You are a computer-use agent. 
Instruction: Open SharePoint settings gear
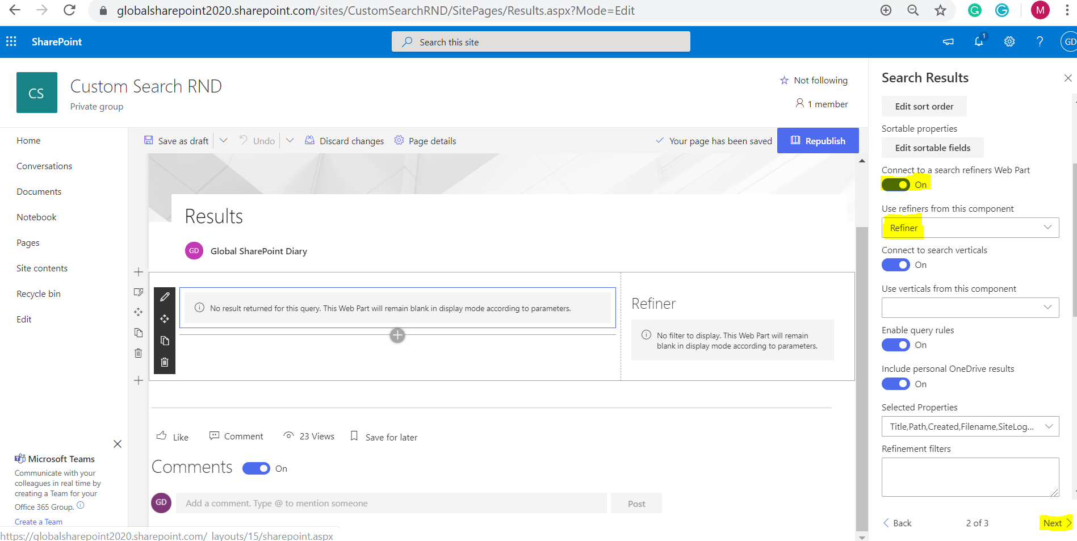[x=1009, y=41]
